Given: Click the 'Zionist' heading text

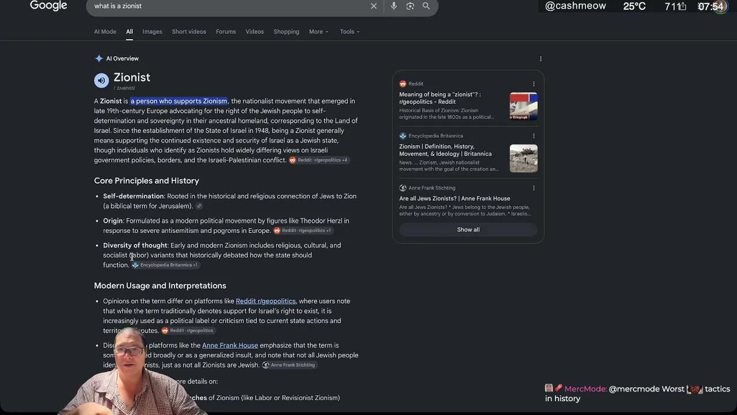Looking at the screenshot, I should coord(132,77).
